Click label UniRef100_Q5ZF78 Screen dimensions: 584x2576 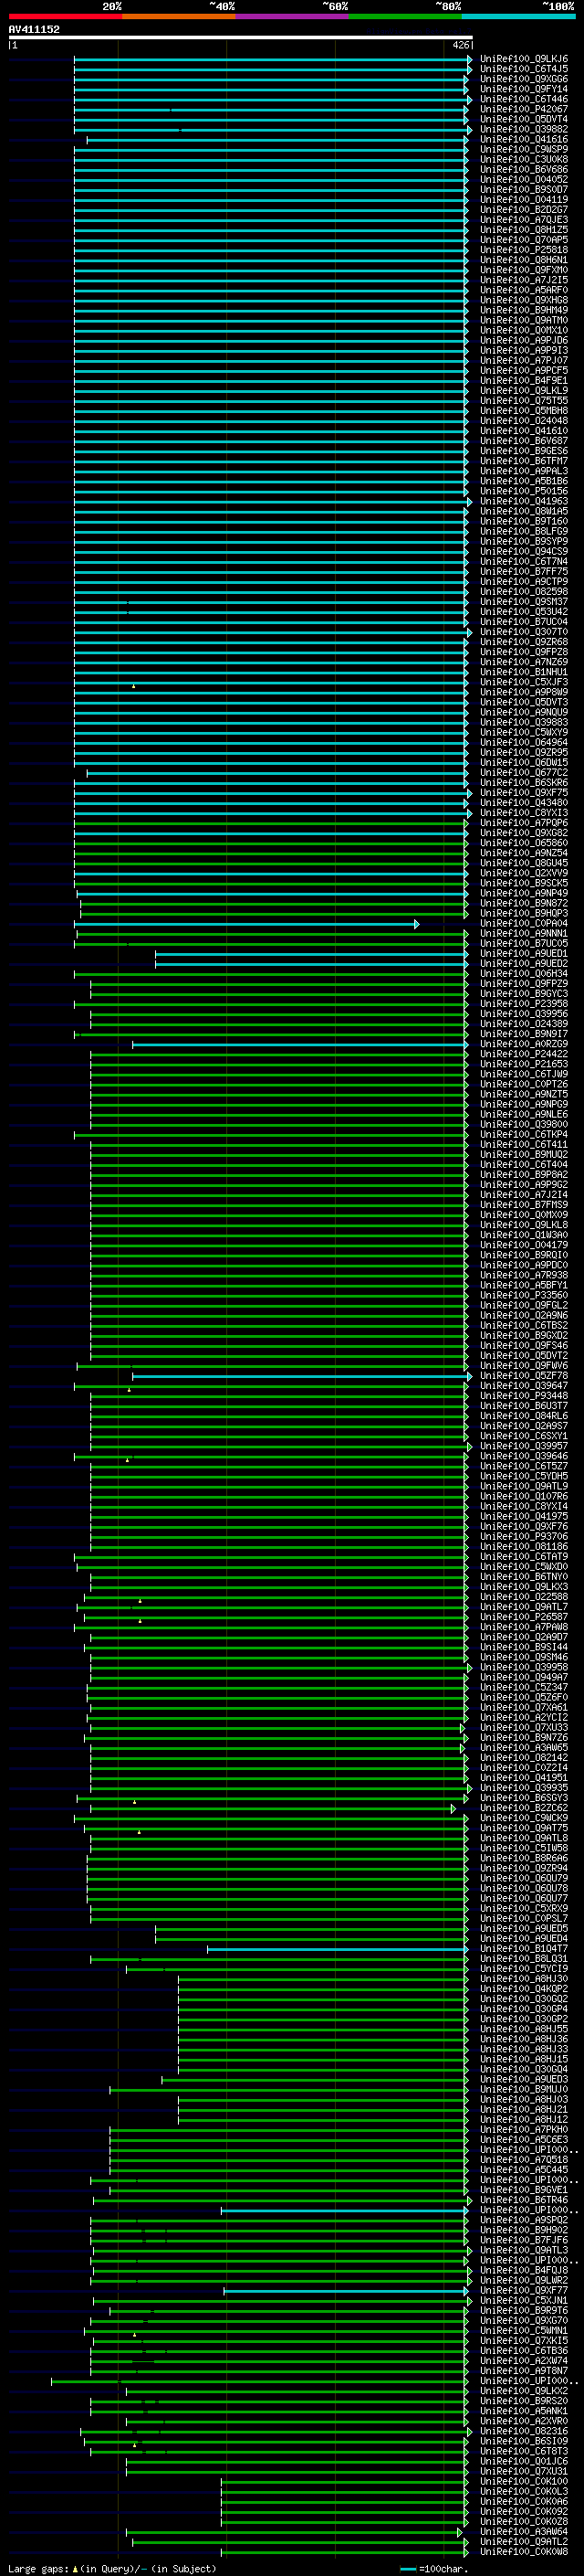pyautogui.click(x=524, y=1375)
